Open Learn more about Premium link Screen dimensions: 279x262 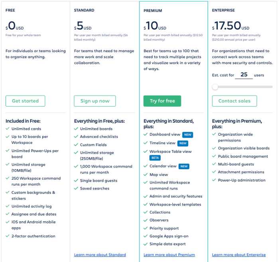(169, 255)
